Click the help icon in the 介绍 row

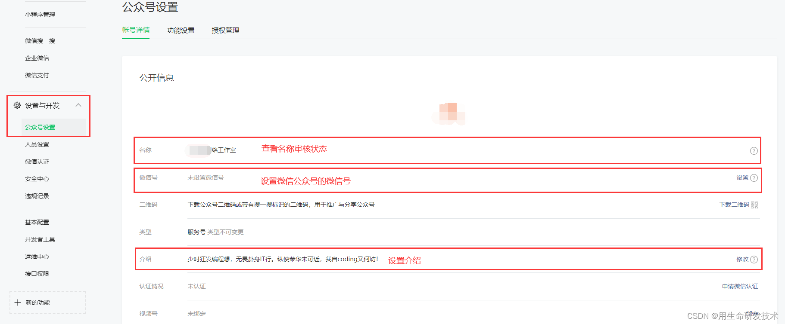(x=754, y=260)
